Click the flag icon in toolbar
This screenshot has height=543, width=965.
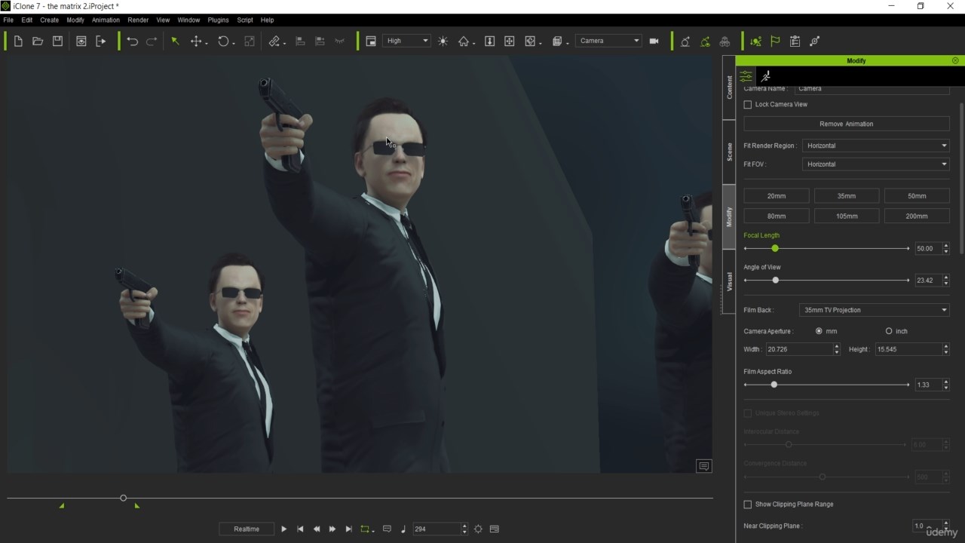pos(775,41)
